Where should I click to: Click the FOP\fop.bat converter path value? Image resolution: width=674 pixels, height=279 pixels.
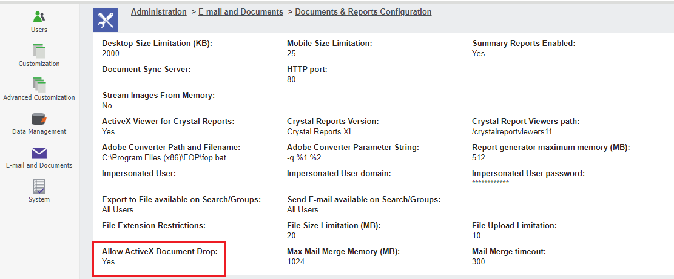(164, 158)
